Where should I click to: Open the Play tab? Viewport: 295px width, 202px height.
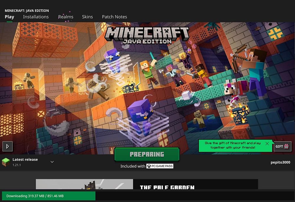[9, 17]
